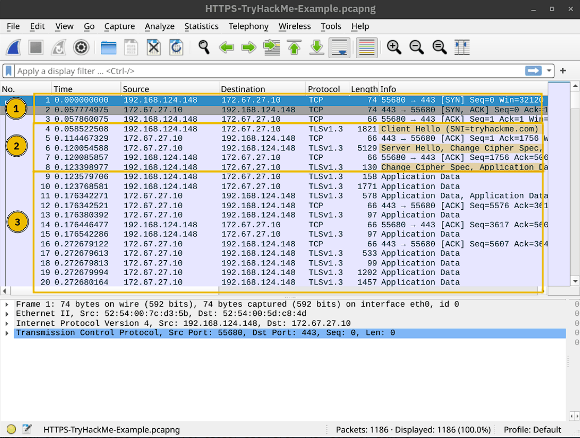Click the display filter input field
This screenshot has height=438, width=580.
(270, 71)
